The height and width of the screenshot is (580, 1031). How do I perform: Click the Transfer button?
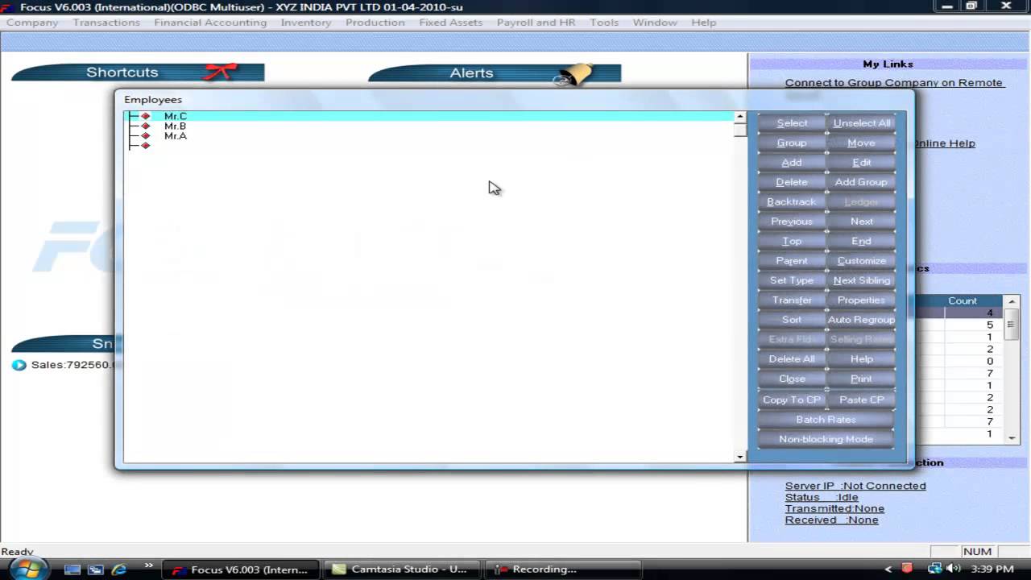(x=792, y=300)
